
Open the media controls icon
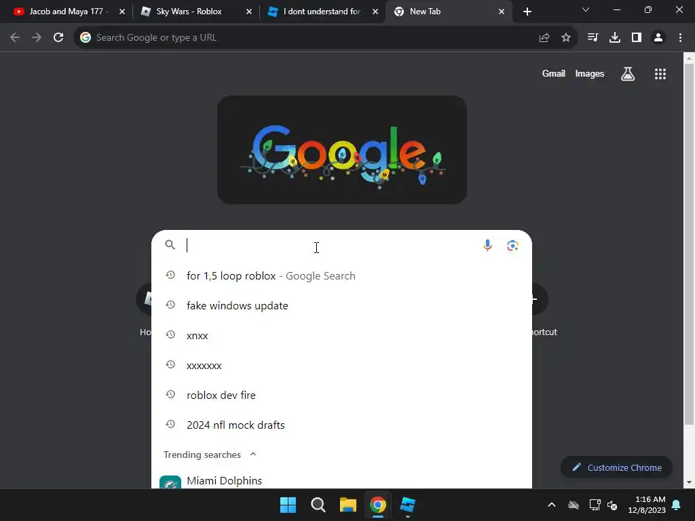pos(593,38)
